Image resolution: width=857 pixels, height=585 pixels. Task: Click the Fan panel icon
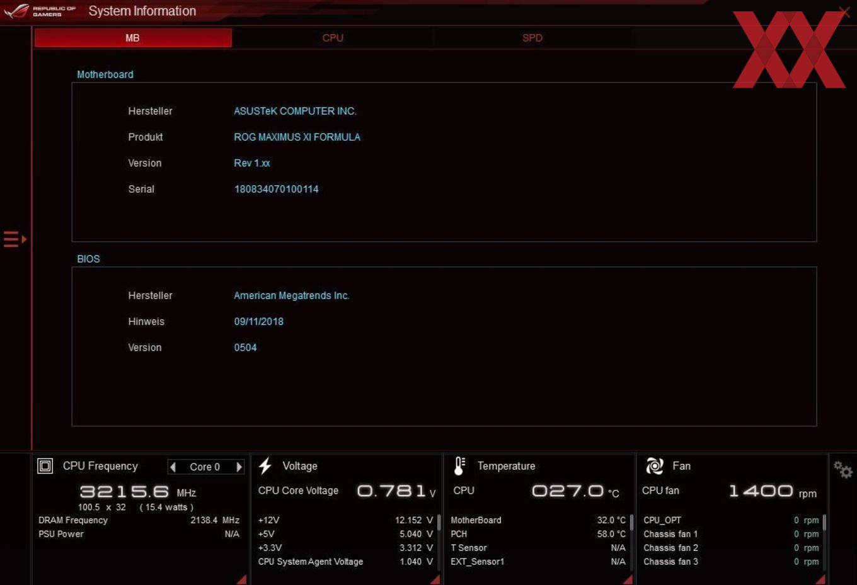tap(655, 466)
